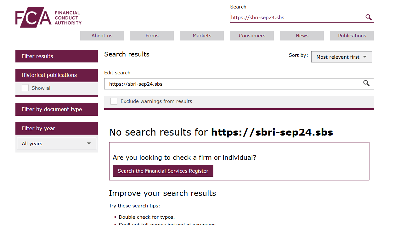411x225 pixels.
Task: Open the All years filter dropdown
Action: tap(57, 143)
